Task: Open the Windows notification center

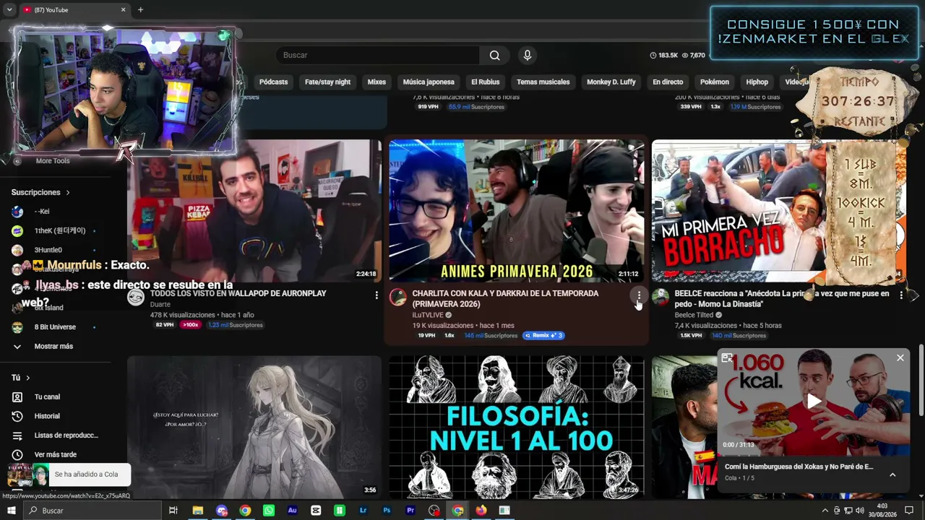Action: pos(909,511)
